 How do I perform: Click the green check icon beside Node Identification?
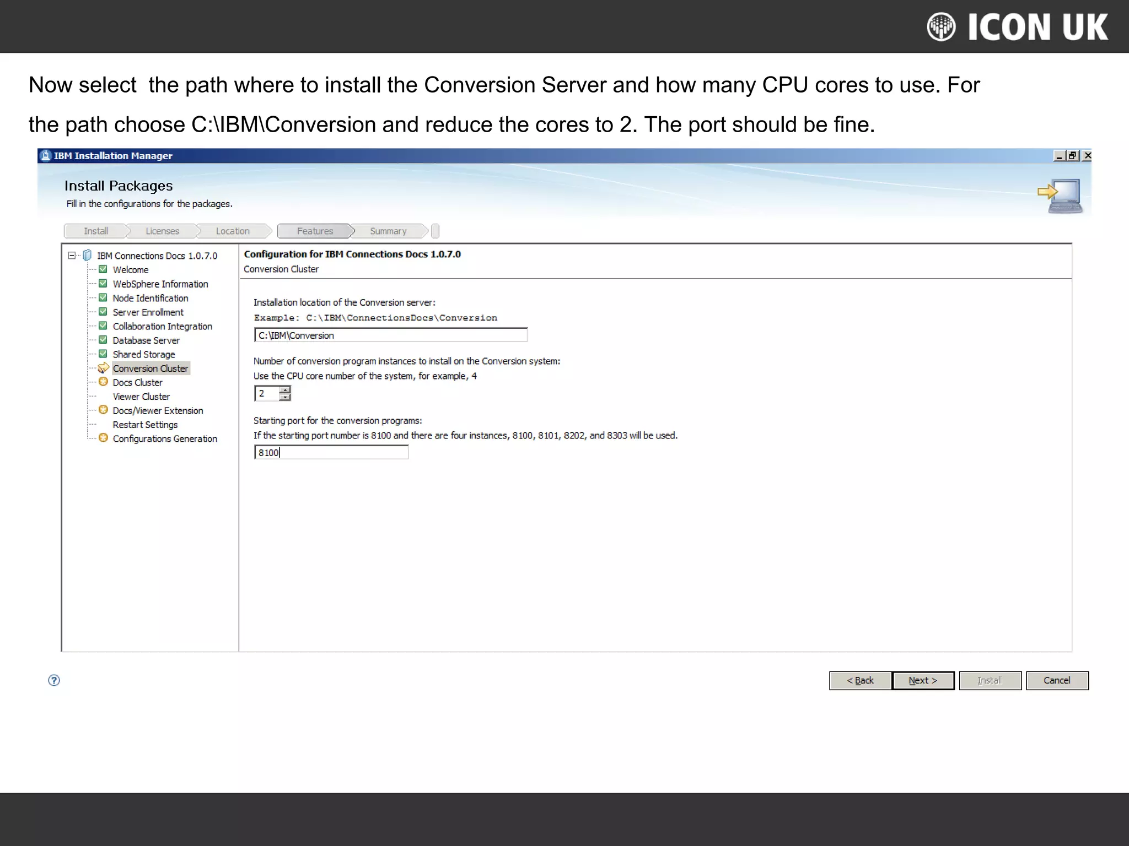pos(103,297)
